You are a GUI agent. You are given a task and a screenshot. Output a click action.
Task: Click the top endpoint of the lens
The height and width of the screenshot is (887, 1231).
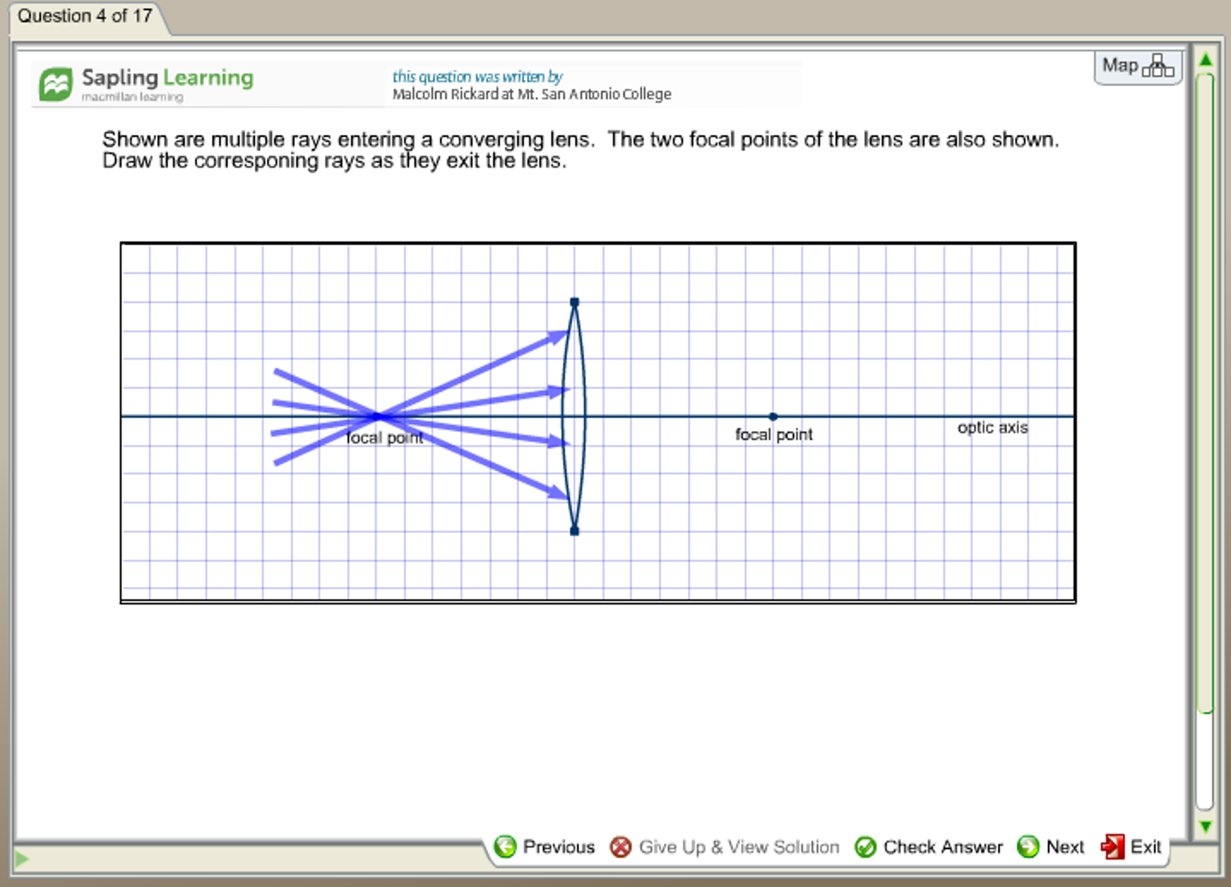click(575, 302)
